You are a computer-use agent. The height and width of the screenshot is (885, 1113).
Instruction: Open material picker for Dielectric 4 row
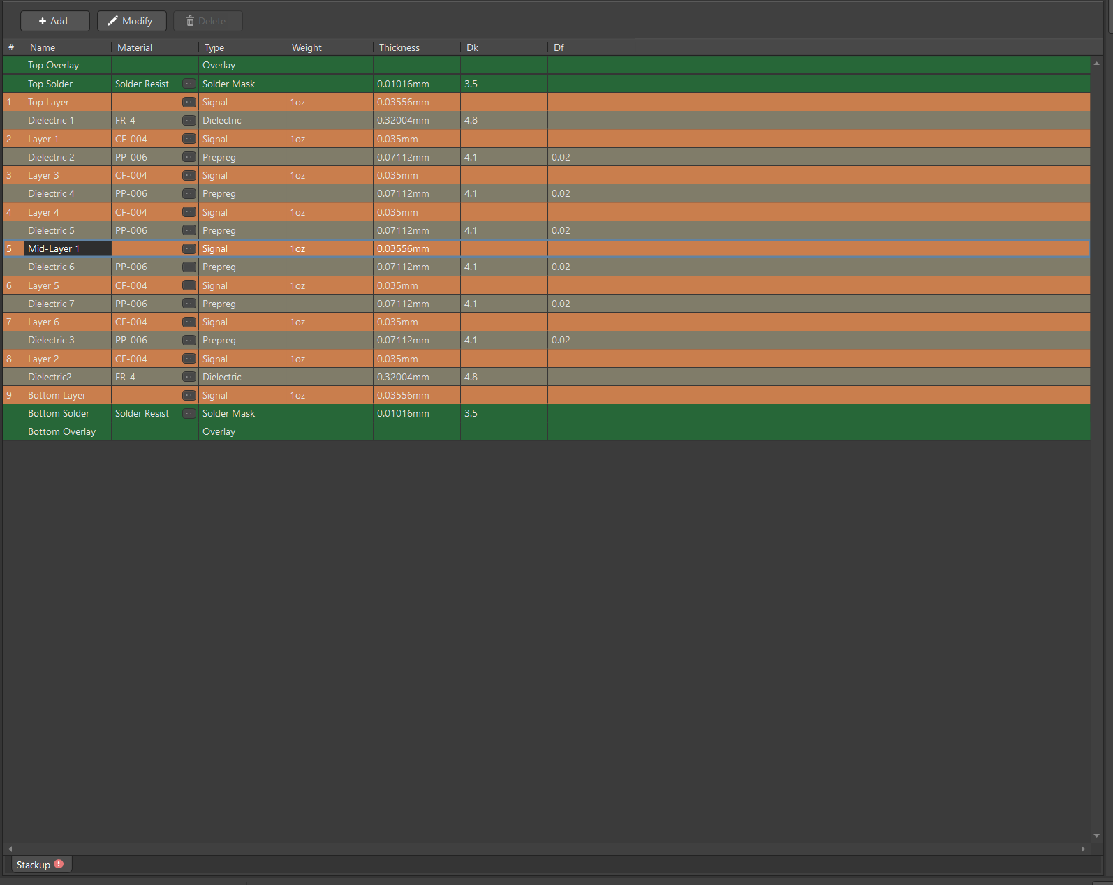tap(189, 193)
